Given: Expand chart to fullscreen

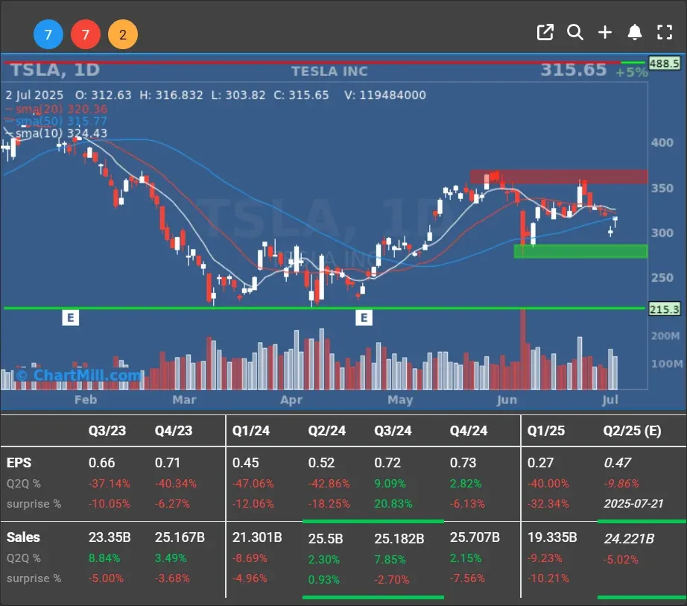Looking at the screenshot, I should coord(665,33).
